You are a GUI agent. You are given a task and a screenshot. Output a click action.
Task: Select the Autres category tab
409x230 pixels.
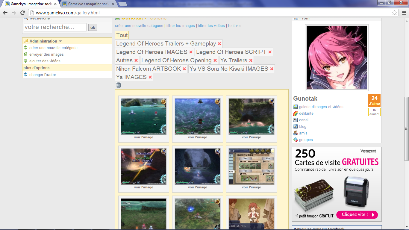[124, 60]
